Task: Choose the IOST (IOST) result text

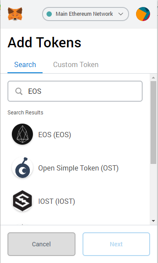Action: coord(57,201)
